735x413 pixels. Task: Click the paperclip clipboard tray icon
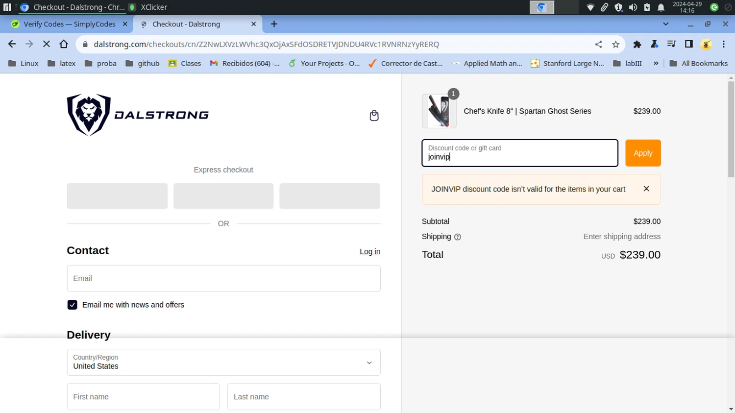[x=604, y=7]
